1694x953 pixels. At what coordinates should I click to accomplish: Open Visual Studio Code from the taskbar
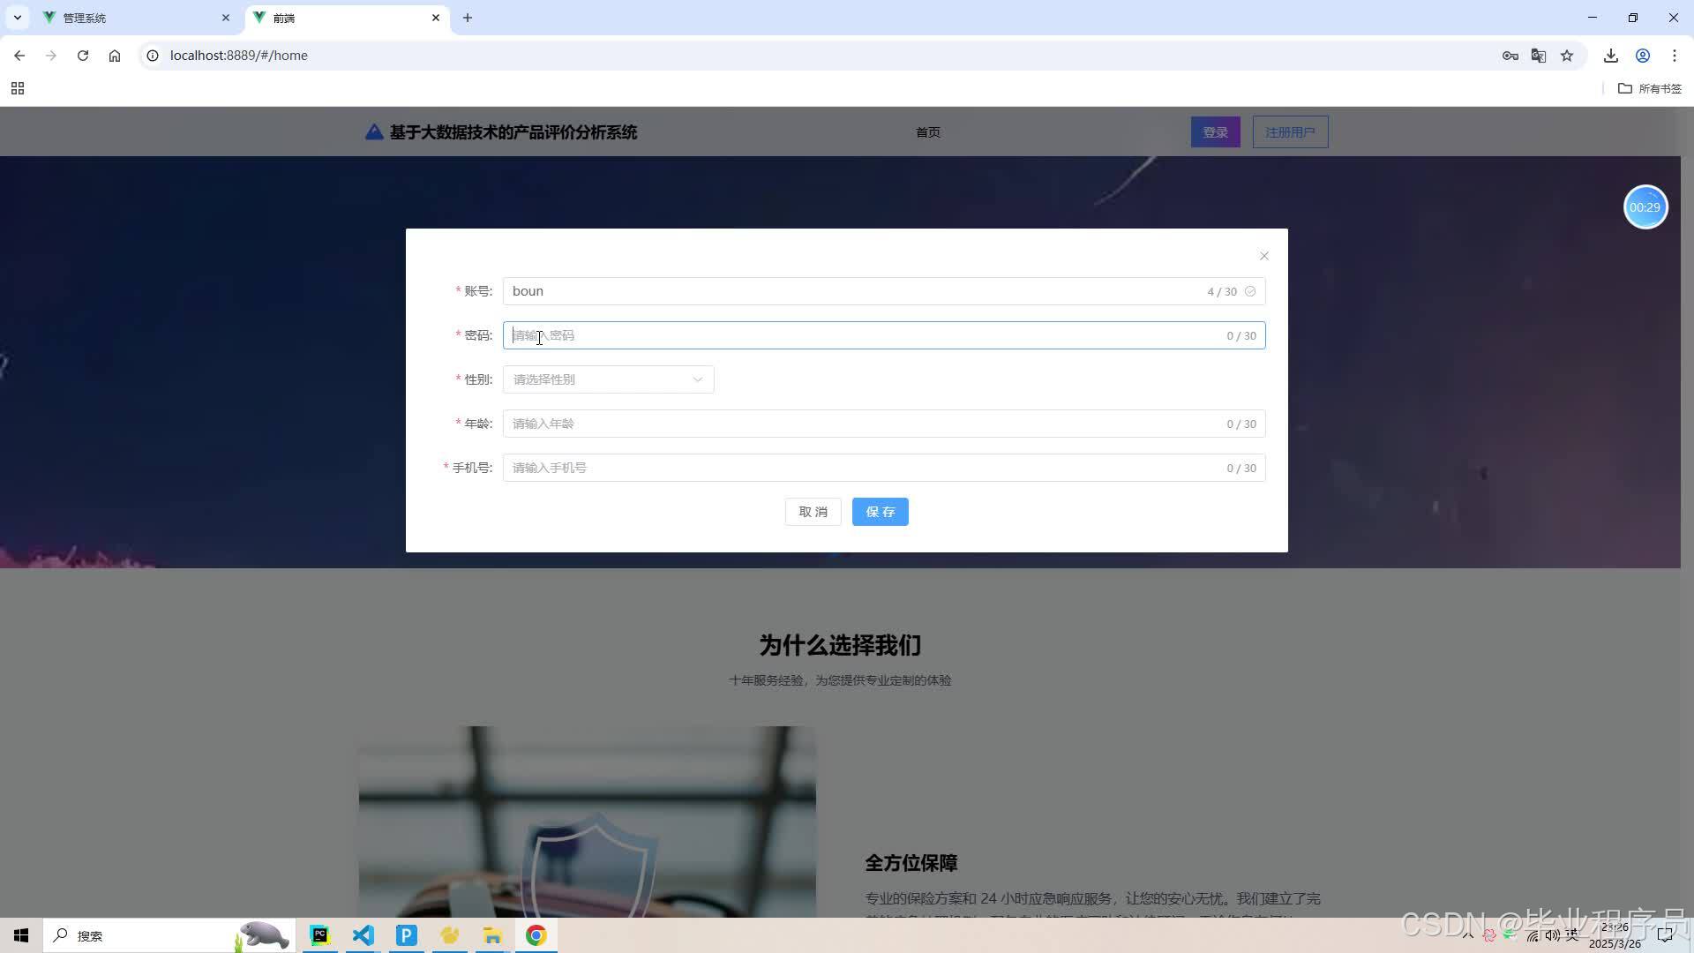point(364,935)
